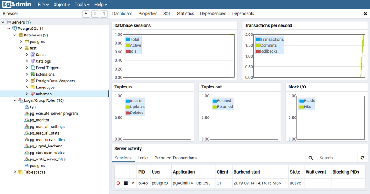This screenshot has height=194, width=370.
Task: Open the Prepared Transactions tab
Action: [x=175, y=158]
